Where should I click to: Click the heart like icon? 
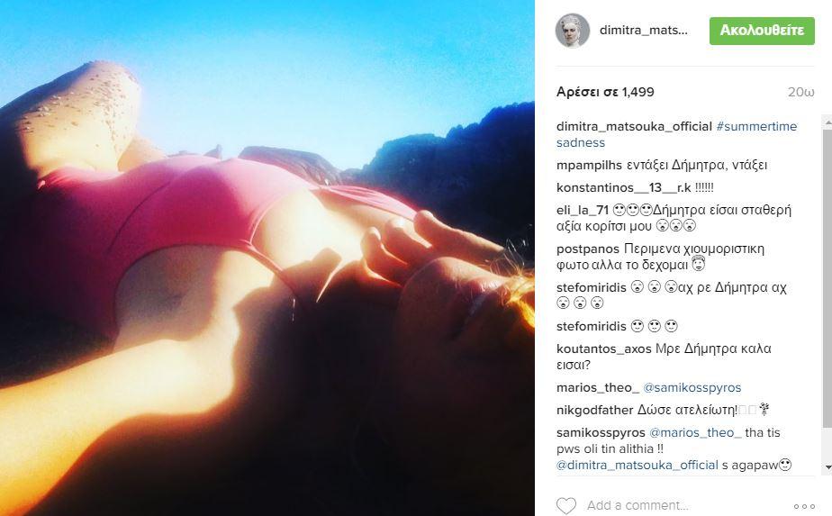click(x=566, y=505)
